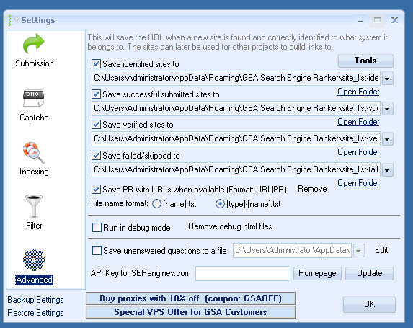Image resolution: width=413 pixels, height=328 pixels.
Task: Expand identified sites path dropdown
Action: coord(387,79)
